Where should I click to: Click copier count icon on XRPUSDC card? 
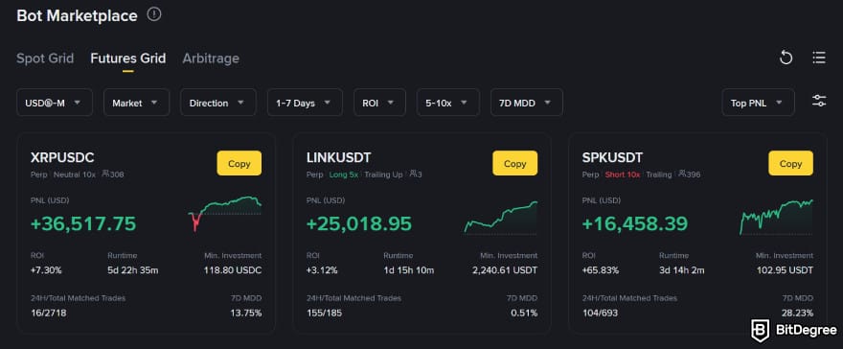tap(105, 174)
